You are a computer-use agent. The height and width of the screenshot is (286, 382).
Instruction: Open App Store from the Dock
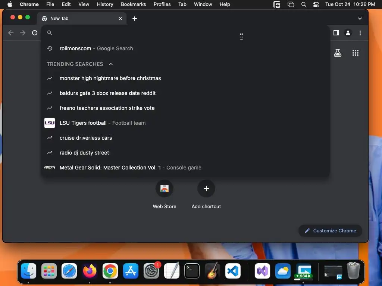pos(131,271)
